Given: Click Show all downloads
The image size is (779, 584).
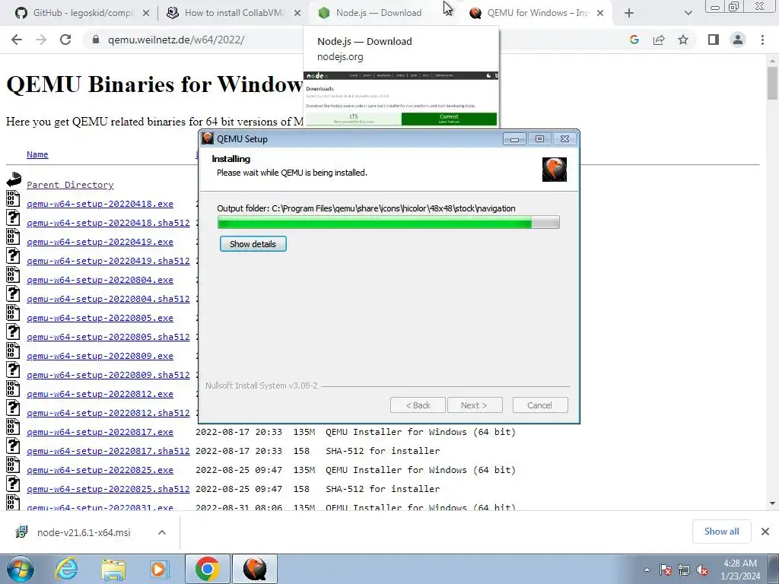Looking at the screenshot, I should pos(721,532).
